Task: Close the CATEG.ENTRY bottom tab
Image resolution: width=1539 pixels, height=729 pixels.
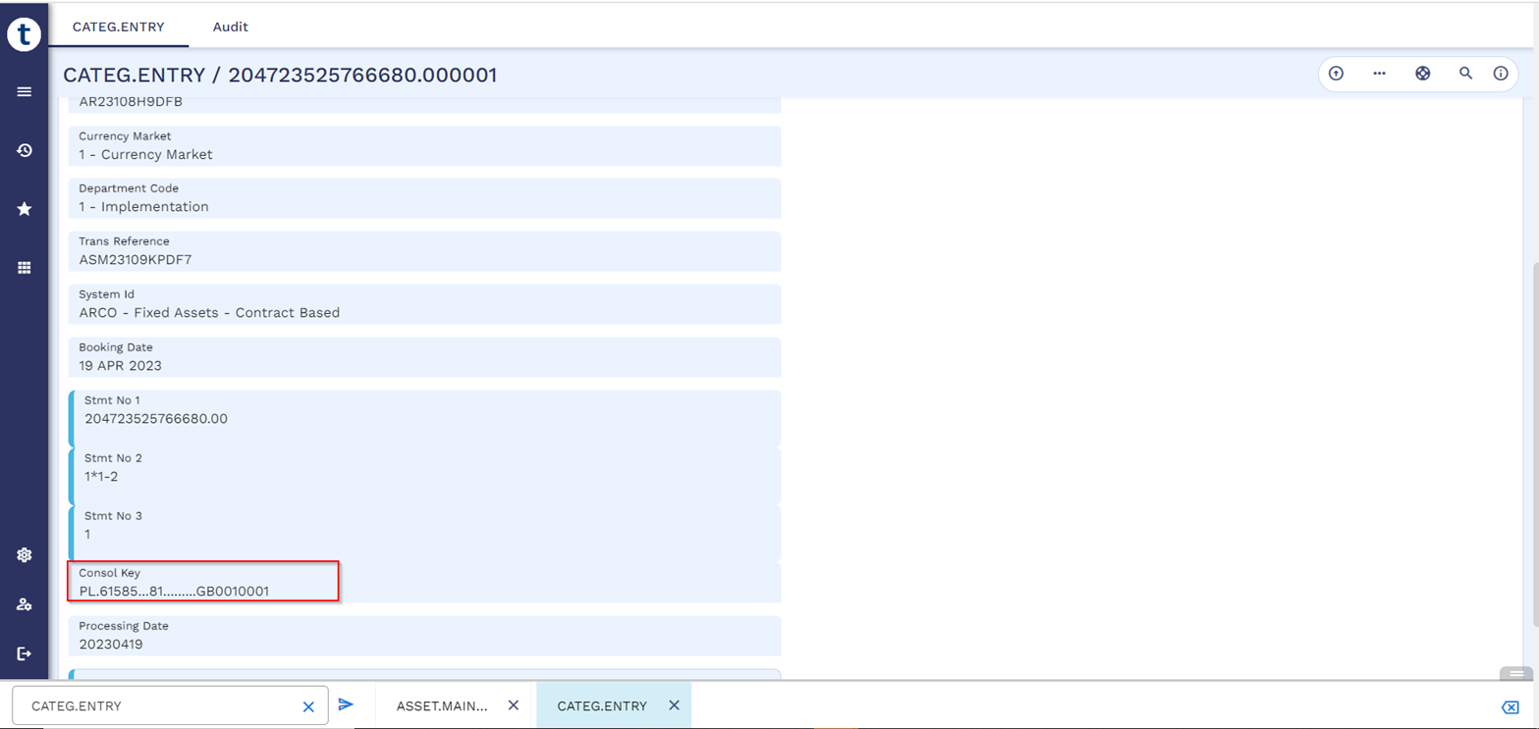Action: (x=674, y=705)
